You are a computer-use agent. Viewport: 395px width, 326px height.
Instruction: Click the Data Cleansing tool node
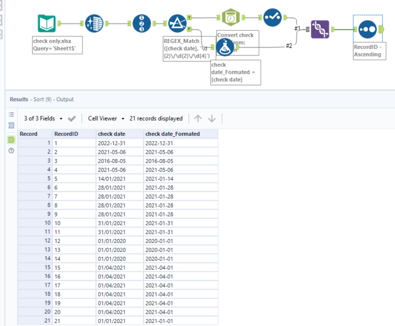click(x=94, y=24)
